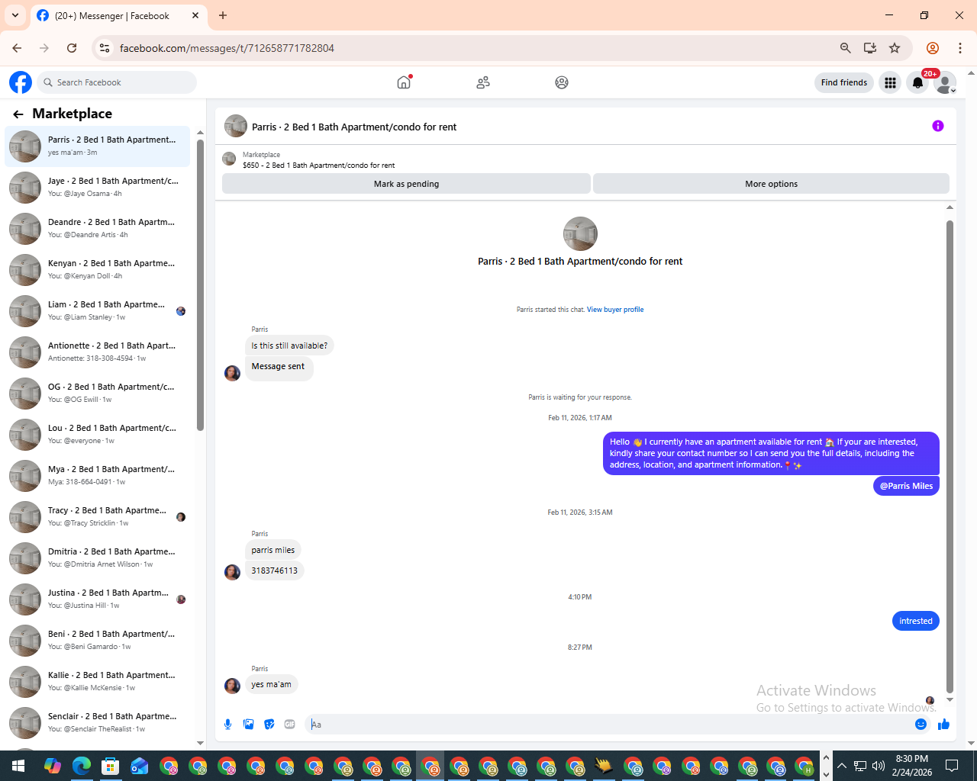Send a thumbs-up like

point(944,724)
